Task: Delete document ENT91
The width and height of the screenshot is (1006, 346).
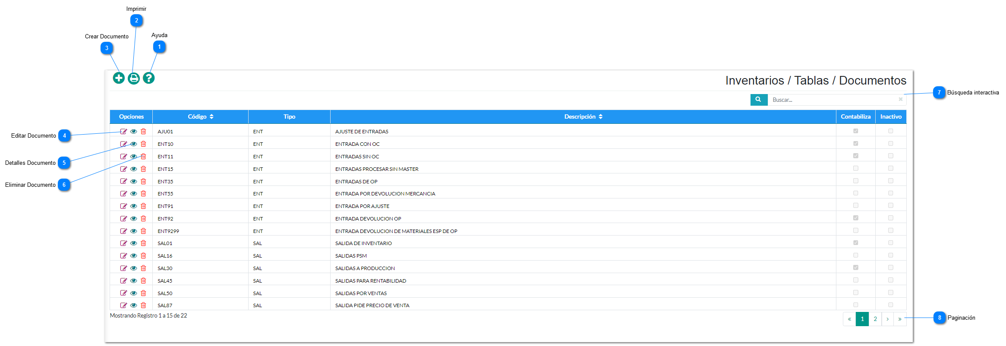Action: [144, 206]
